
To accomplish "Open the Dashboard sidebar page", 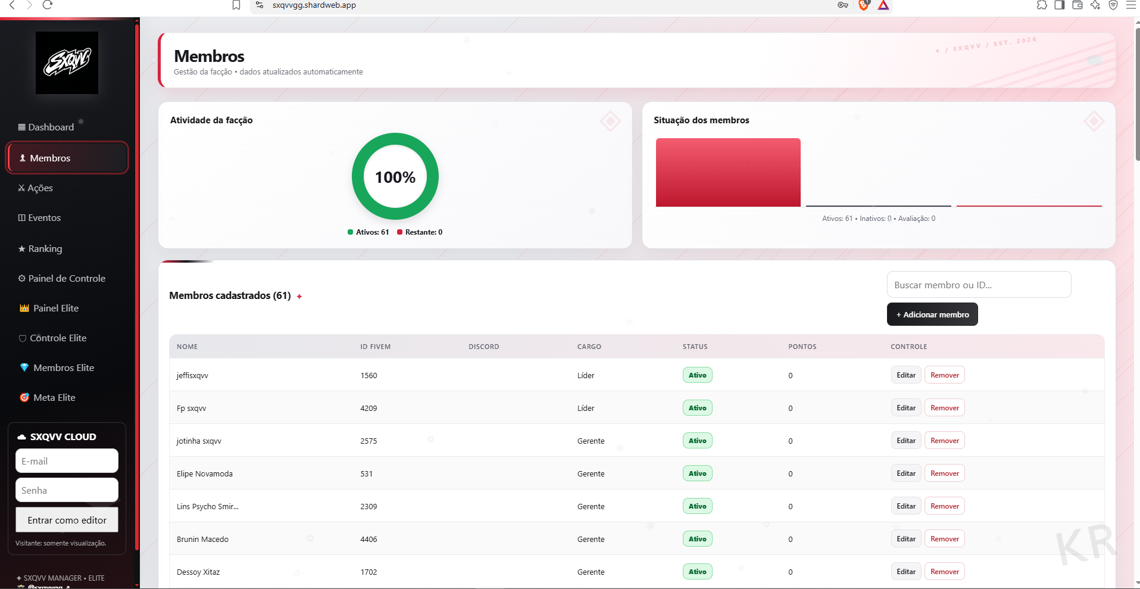I will [x=46, y=127].
